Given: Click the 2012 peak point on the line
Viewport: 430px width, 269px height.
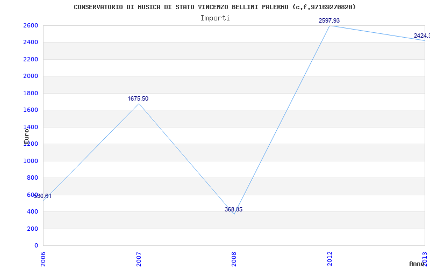Looking at the screenshot, I should [x=329, y=25].
